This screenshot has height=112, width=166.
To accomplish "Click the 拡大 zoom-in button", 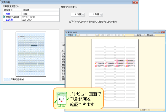I will coord(139,35).
